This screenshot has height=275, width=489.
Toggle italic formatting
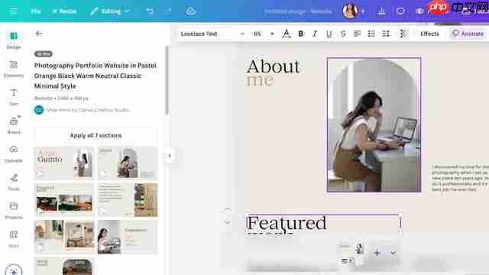315,34
